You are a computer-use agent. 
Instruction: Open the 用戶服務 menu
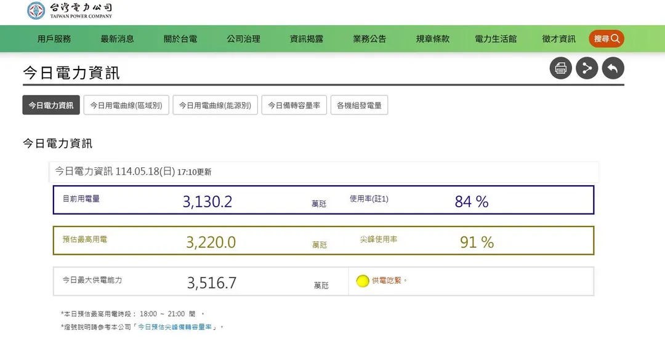[x=54, y=39]
